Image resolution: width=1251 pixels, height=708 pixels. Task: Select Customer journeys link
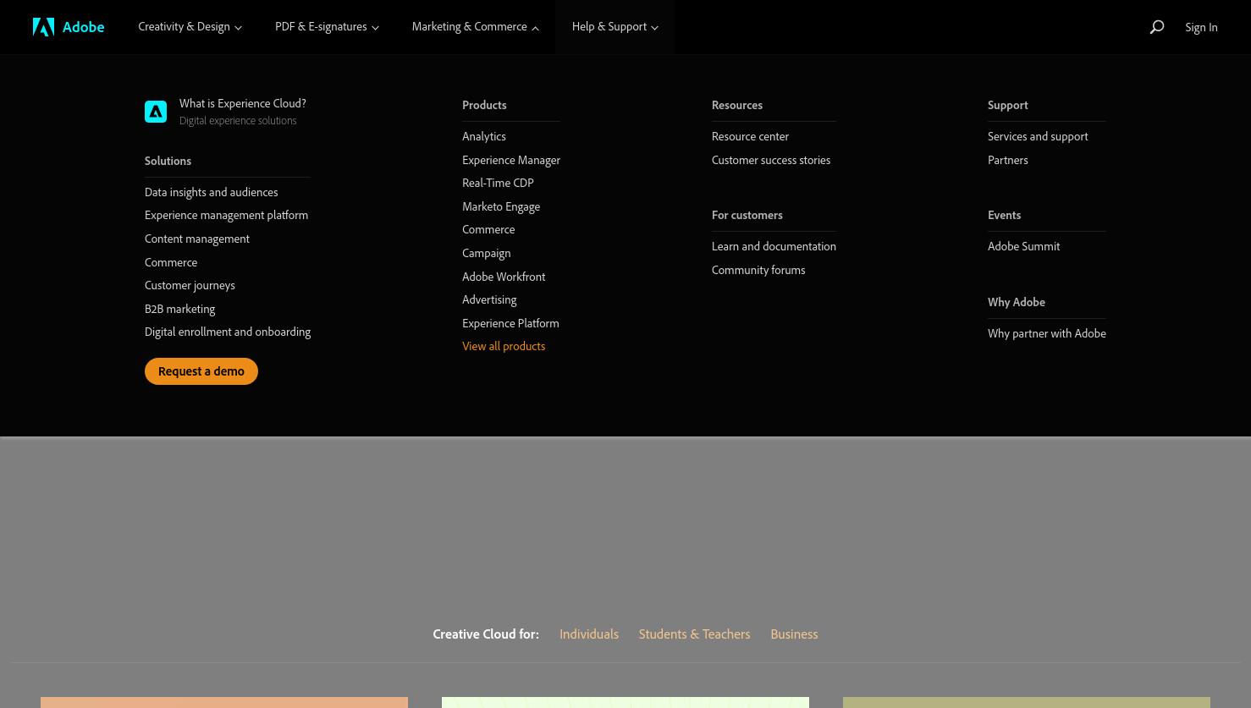coord(190,285)
